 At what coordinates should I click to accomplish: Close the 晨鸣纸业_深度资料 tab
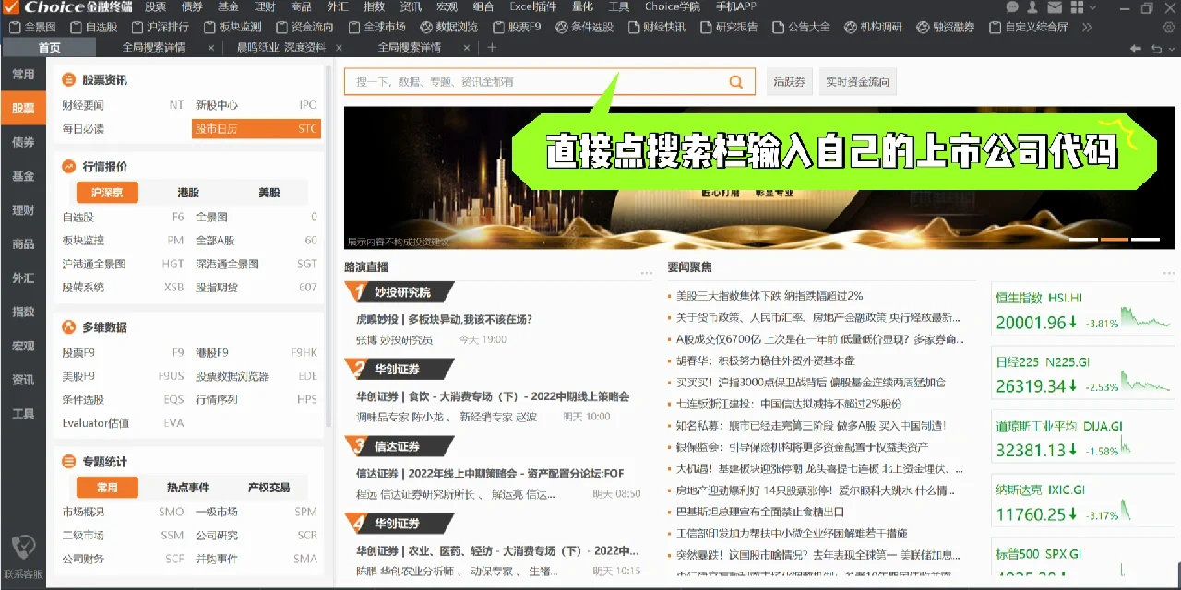click(340, 47)
